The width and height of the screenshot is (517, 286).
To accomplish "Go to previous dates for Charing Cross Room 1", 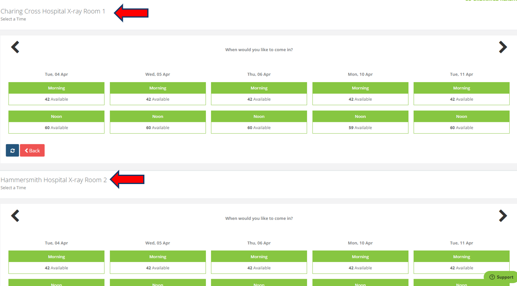I will [x=15, y=47].
